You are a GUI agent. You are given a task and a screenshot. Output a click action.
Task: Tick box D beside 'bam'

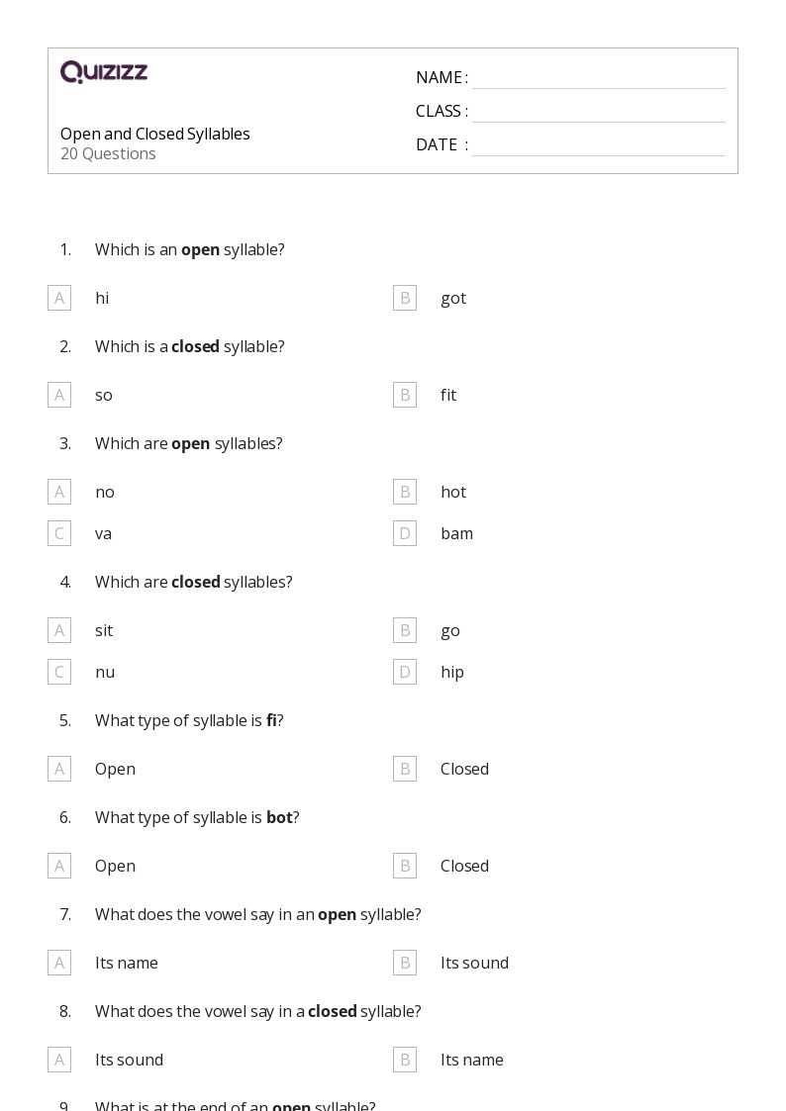pyautogui.click(x=405, y=533)
